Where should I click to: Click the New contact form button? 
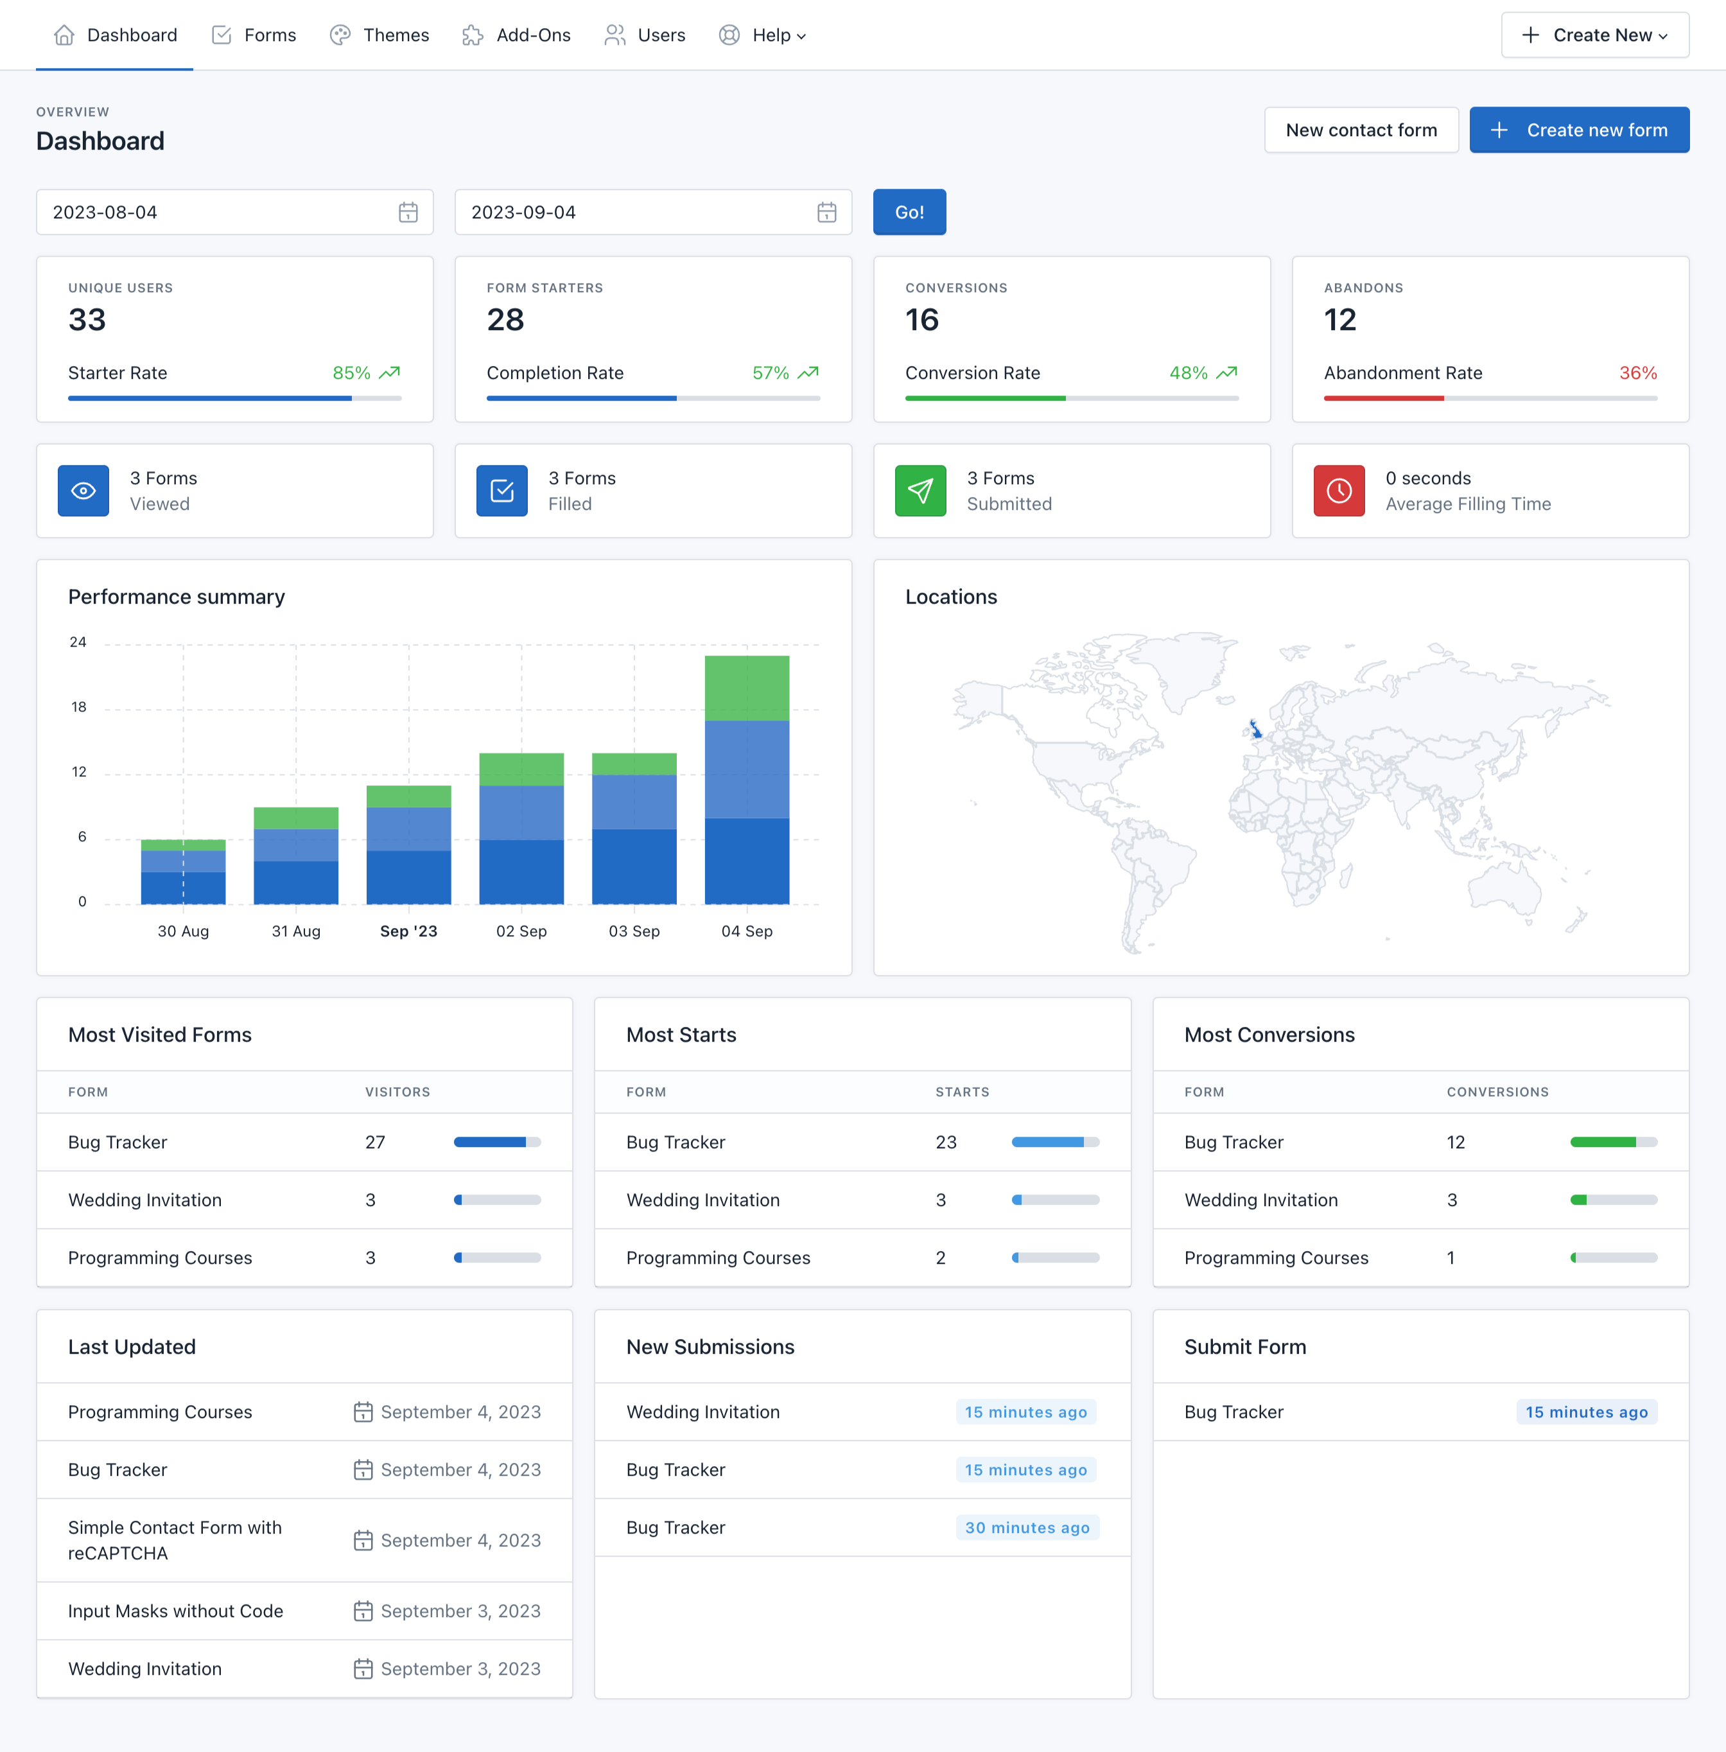click(1361, 130)
